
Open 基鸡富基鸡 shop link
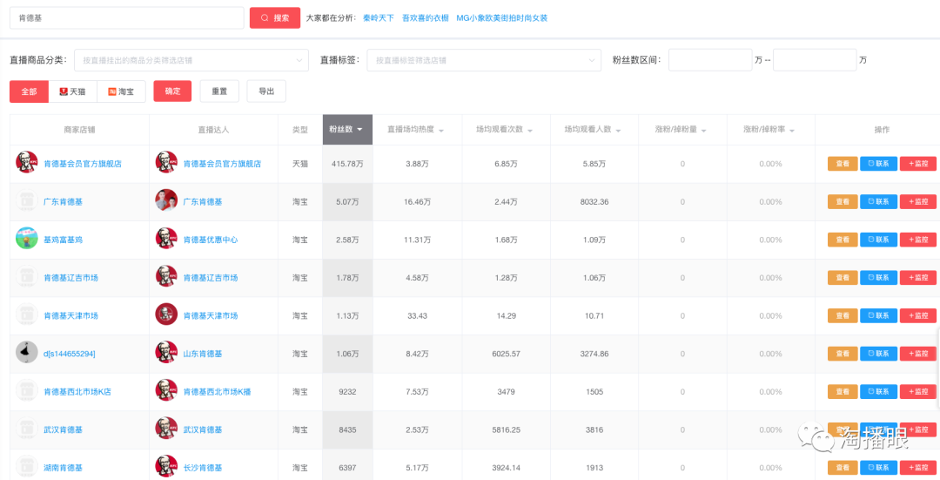pyautogui.click(x=63, y=240)
